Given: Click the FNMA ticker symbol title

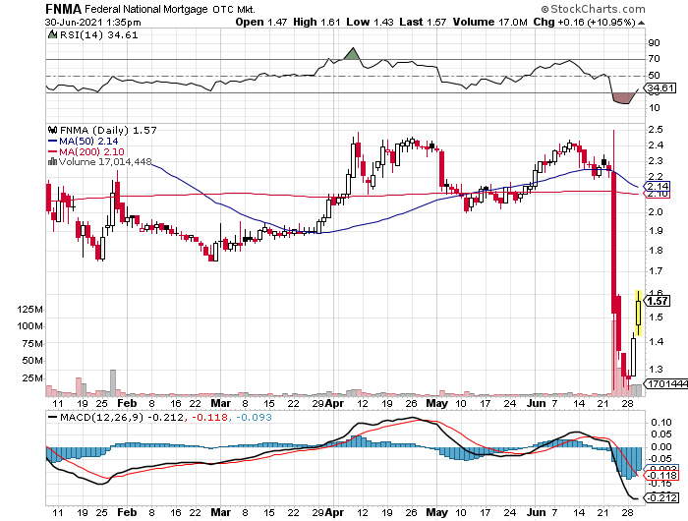Looking at the screenshot, I should 64,9.
